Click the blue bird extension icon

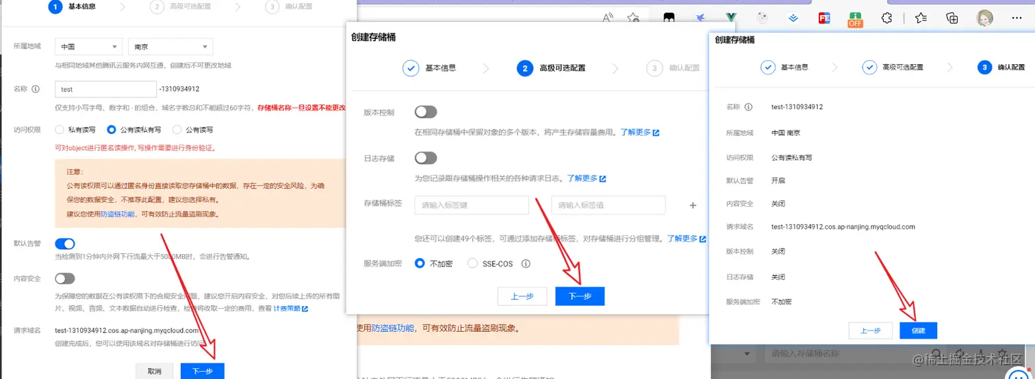point(701,18)
